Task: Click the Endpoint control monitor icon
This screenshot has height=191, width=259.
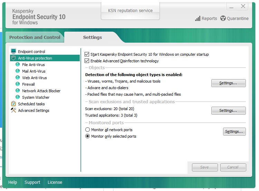Action: pos(13,51)
